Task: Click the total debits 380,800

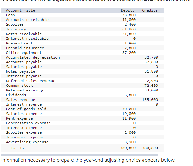Action: [x=128, y=148]
